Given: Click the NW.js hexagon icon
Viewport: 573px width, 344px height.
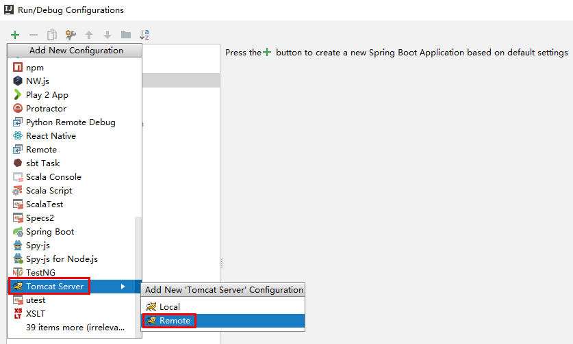Looking at the screenshot, I should (x=18, y=81).
